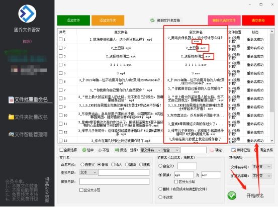Click the document icon of 文件批量重命名
This screenshot has width=278, height=207.
coord(11,100)
